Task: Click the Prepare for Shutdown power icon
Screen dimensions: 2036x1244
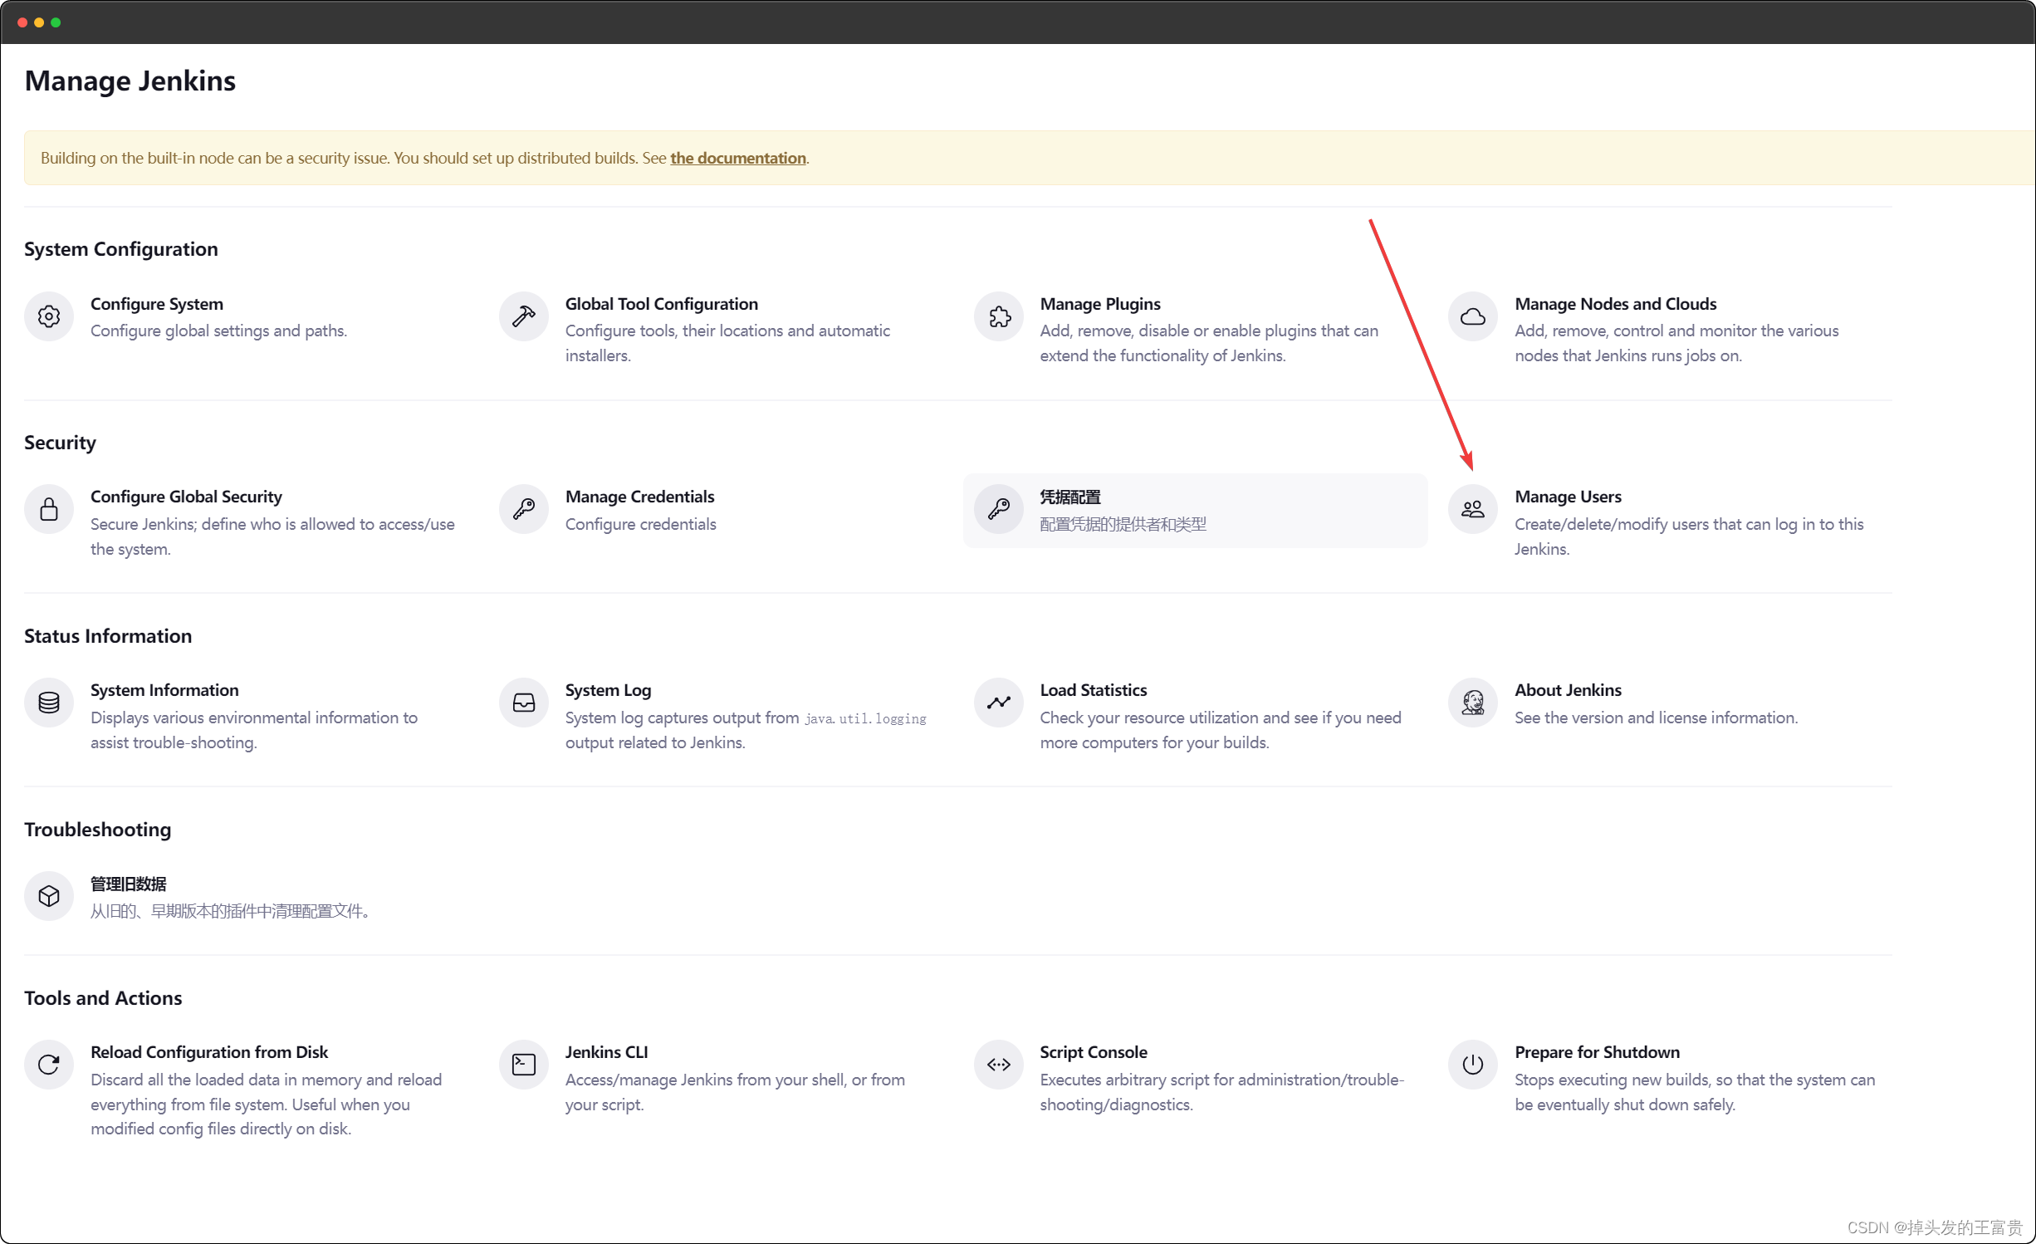Action: [1473, 1065]
